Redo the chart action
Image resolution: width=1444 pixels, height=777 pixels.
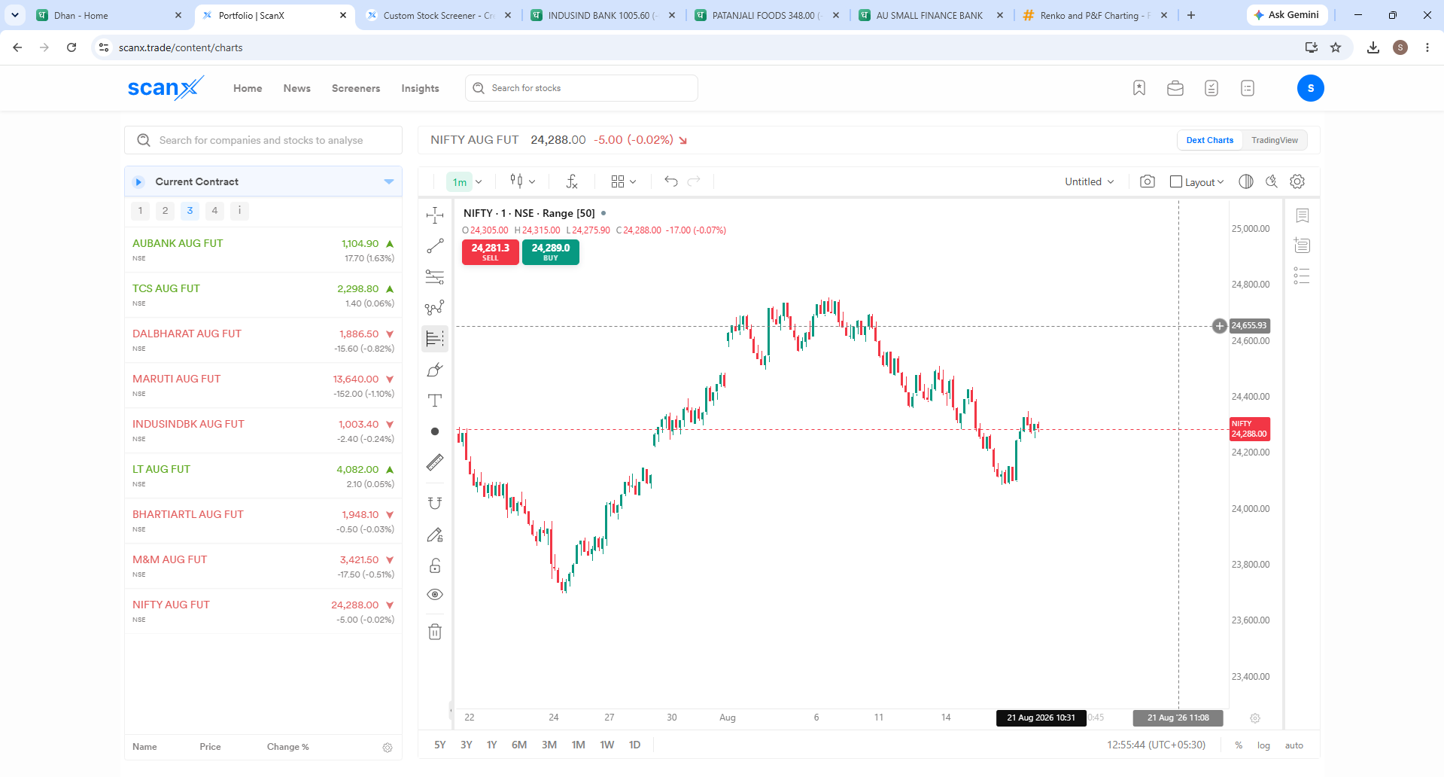point(694,181)
